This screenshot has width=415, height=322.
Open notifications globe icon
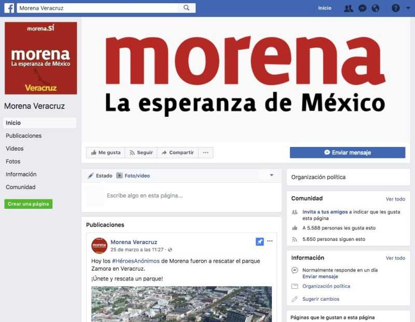(375, 8)
